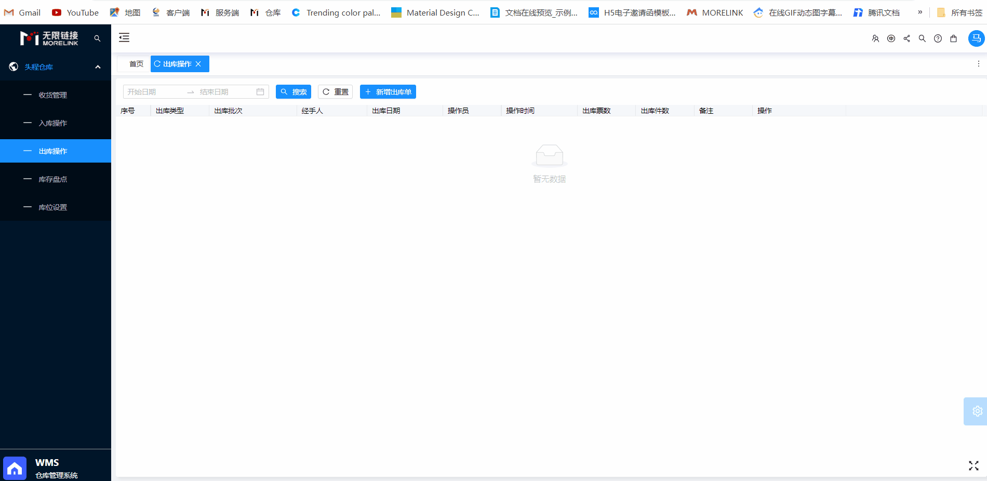Click the fullscreen expand icon at bottom right
987x481 pixels.
coord(973,466)
